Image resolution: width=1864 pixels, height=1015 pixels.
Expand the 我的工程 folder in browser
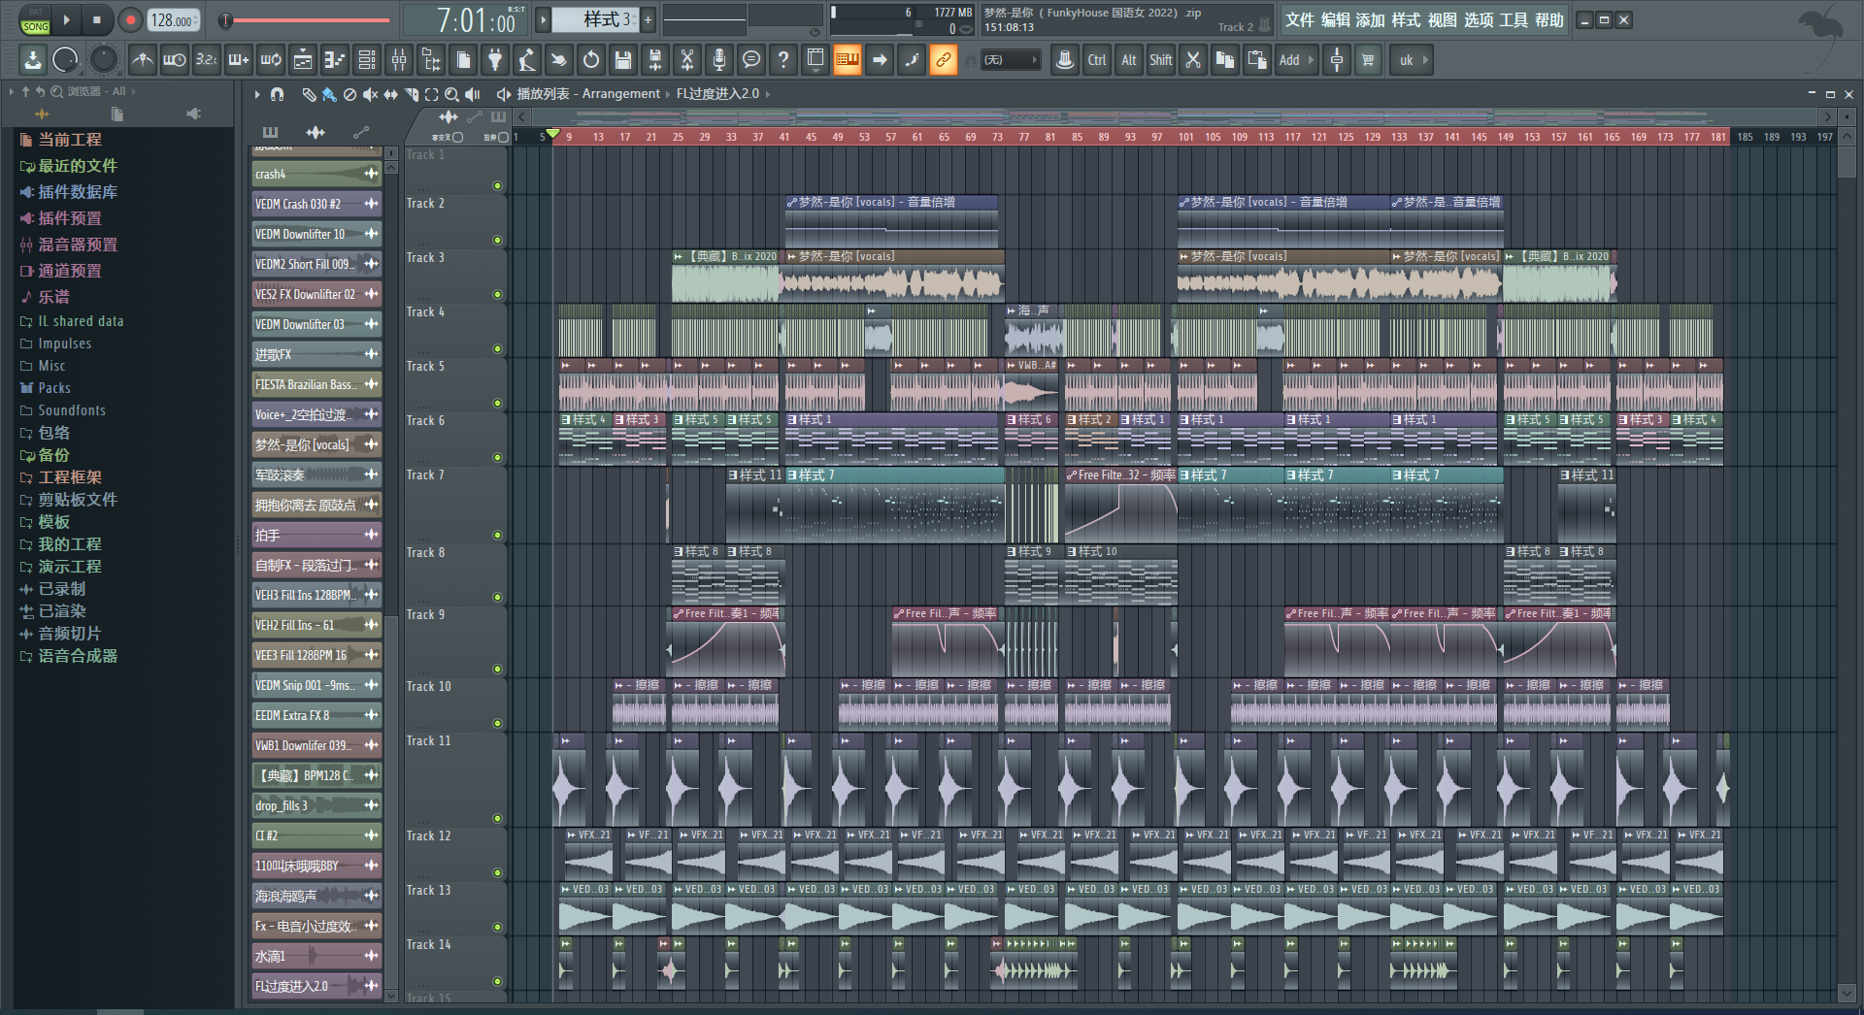pyautogui.click(x=69, y=544)
